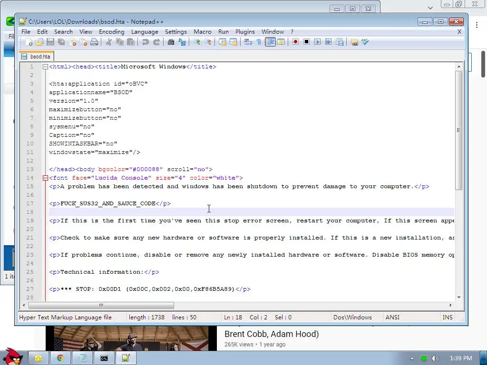Image resolution: width=487 pixels, height=365 pixels.
Task: Toggle show all characters paragraph icon
Action: [259, 42]
